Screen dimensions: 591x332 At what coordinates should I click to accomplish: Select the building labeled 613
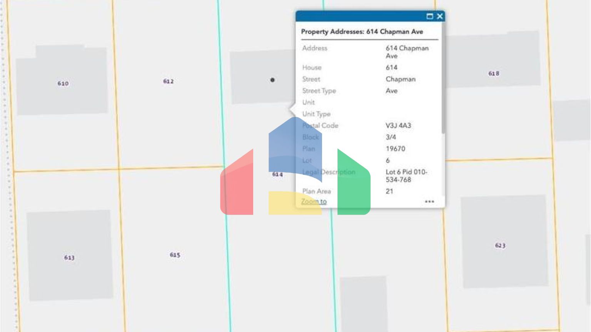point(69,257)
